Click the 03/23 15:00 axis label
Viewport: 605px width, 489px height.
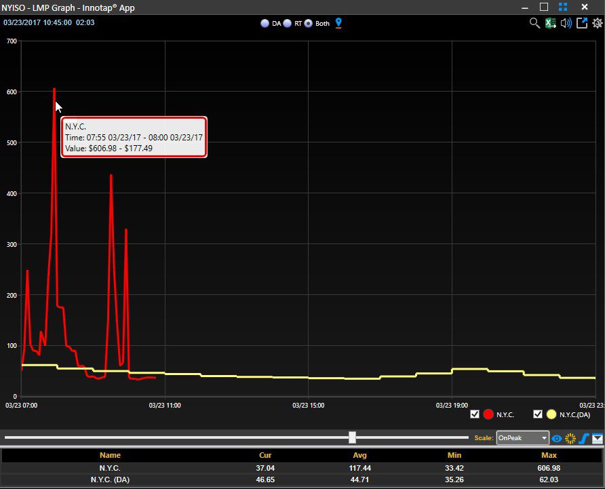309,406
